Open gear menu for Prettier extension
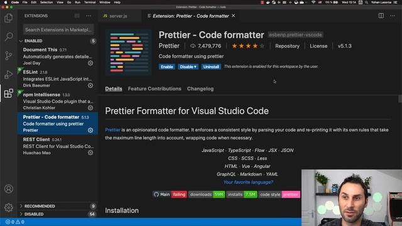402x226 pixels. tap(90, 130)
